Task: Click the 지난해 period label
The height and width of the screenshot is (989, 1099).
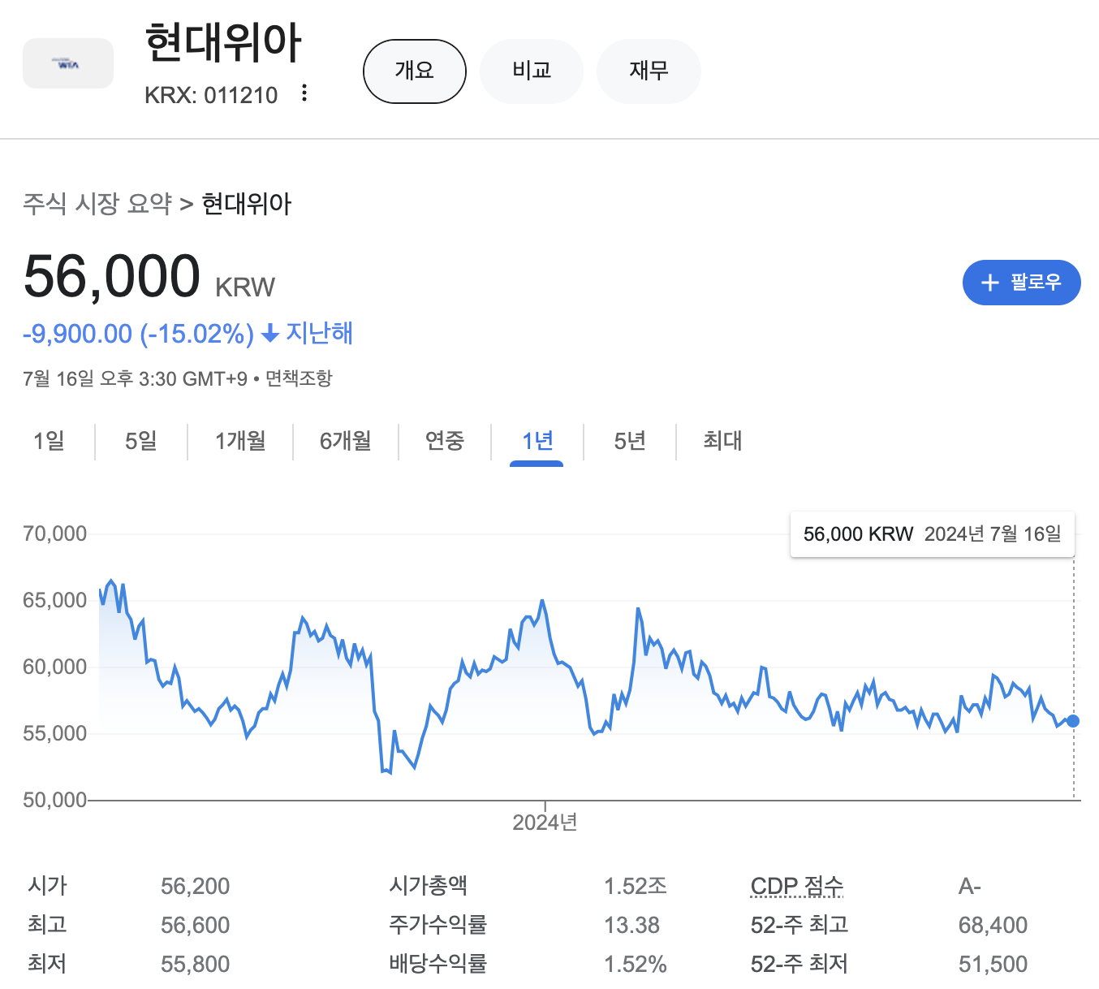Action: (319, 334)
